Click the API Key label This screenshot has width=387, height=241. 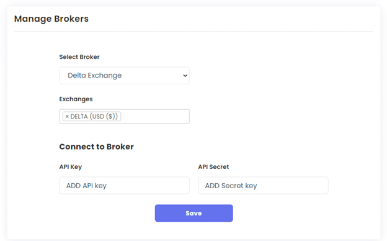coord(71,167)
